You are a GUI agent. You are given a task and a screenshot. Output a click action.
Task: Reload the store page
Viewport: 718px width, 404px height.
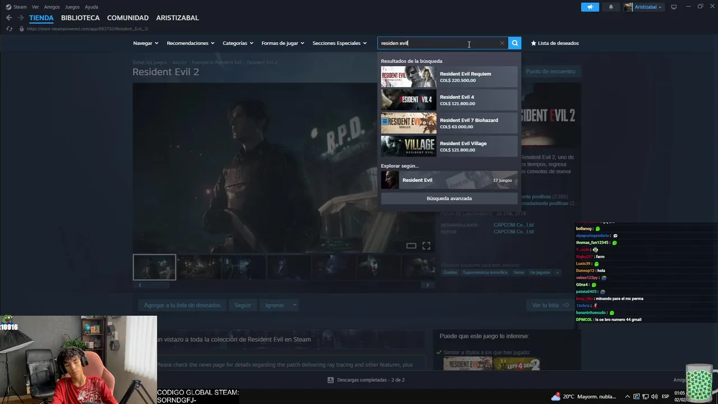coord(10,29)
